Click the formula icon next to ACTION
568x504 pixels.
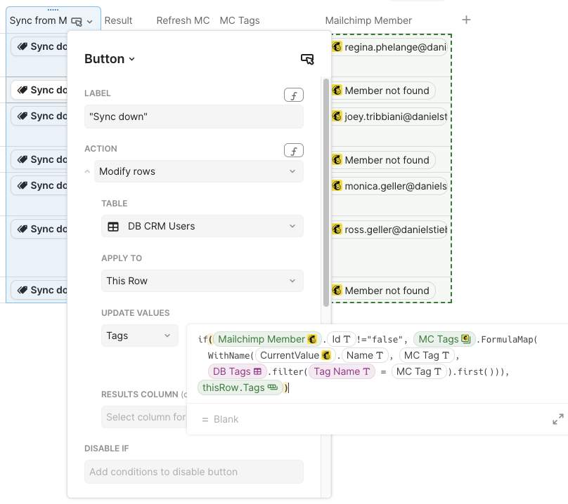tap(293, 150)
